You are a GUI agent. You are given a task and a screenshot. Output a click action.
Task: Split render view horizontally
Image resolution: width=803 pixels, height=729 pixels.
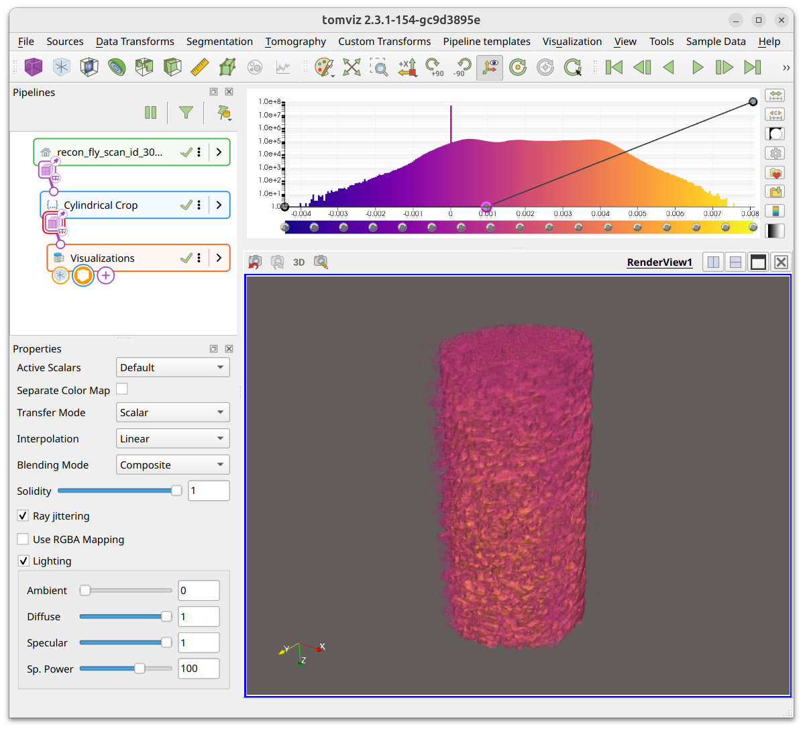[713, 262]
